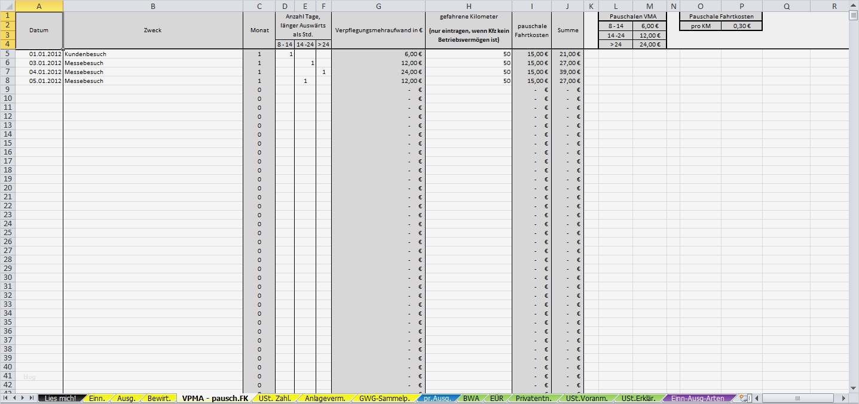The width and height of the screenshot is (859, 404).
Task: Open the EÜR worksheet tab
Action: 497,397
